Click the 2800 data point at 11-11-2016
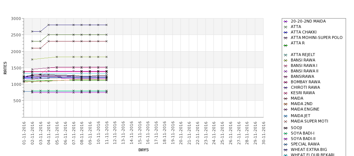 tap(106, 25)
